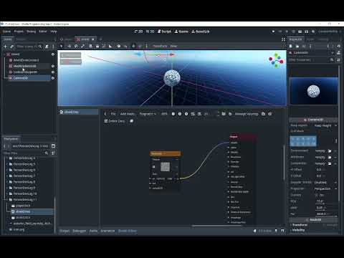Viewport: 344px width, 258px height.
Task: Choose the move mode tool
Action: (x=70, y=46)
